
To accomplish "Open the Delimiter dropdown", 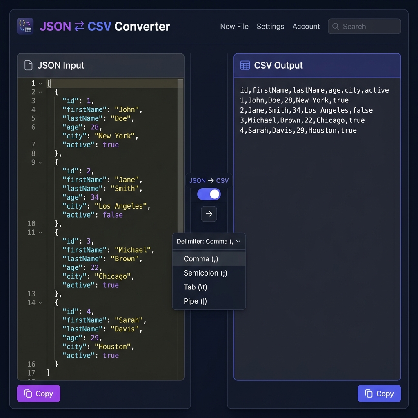I will click(x=209, y=241).
